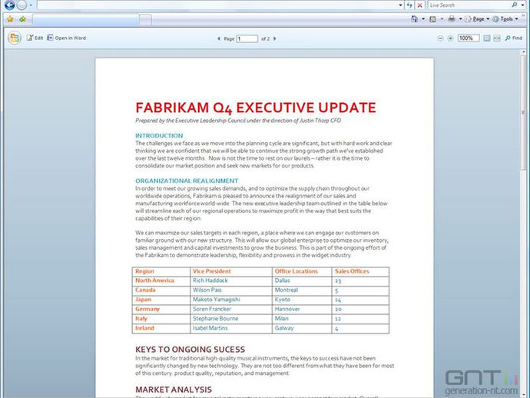
Task: Click into the browser address bar
Action: click(217, 5)
